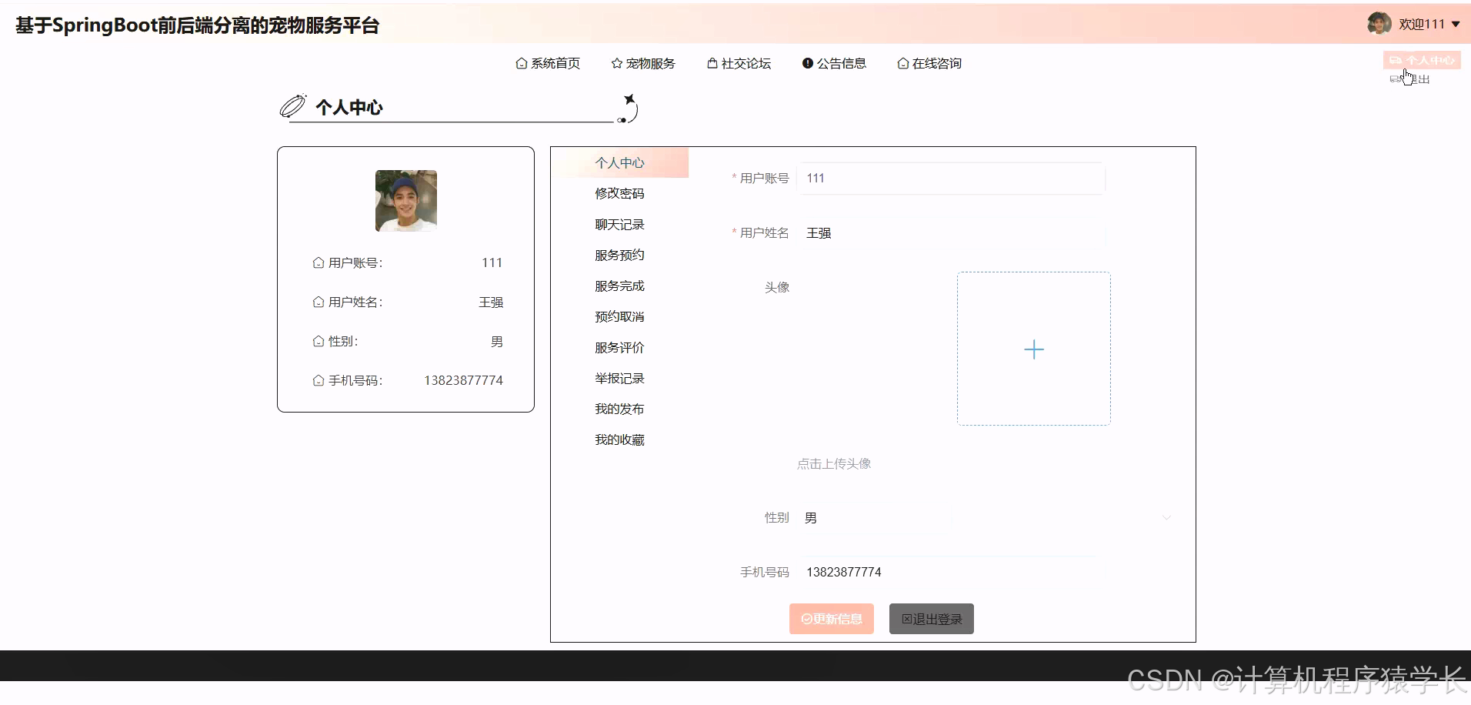Click the 退出登录 button
The height and width of the screenshot is (705, 1471).
coord(932,619)
